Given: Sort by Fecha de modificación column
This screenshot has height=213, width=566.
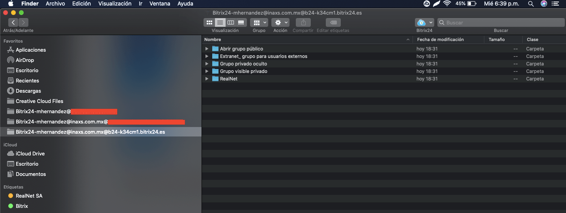Looking at the screenshot, I should tap(448, 39).
